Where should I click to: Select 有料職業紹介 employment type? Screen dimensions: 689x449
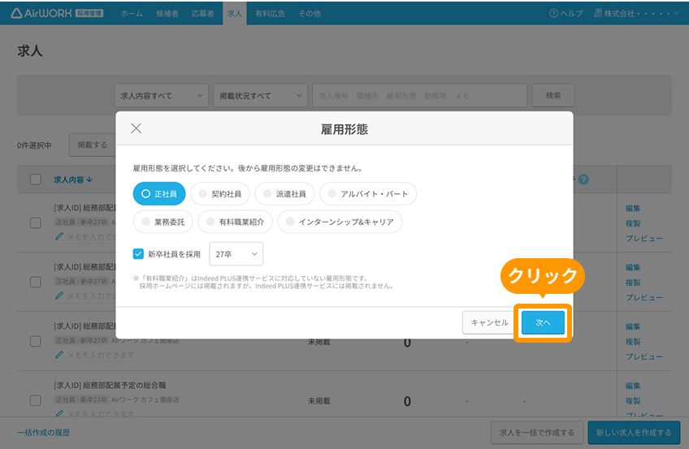(235, 222)
